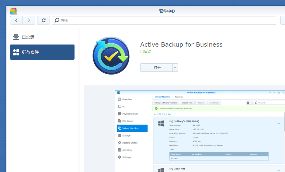Click the Package Center app icon
This screenshot has width=285, height=172.
14,11
